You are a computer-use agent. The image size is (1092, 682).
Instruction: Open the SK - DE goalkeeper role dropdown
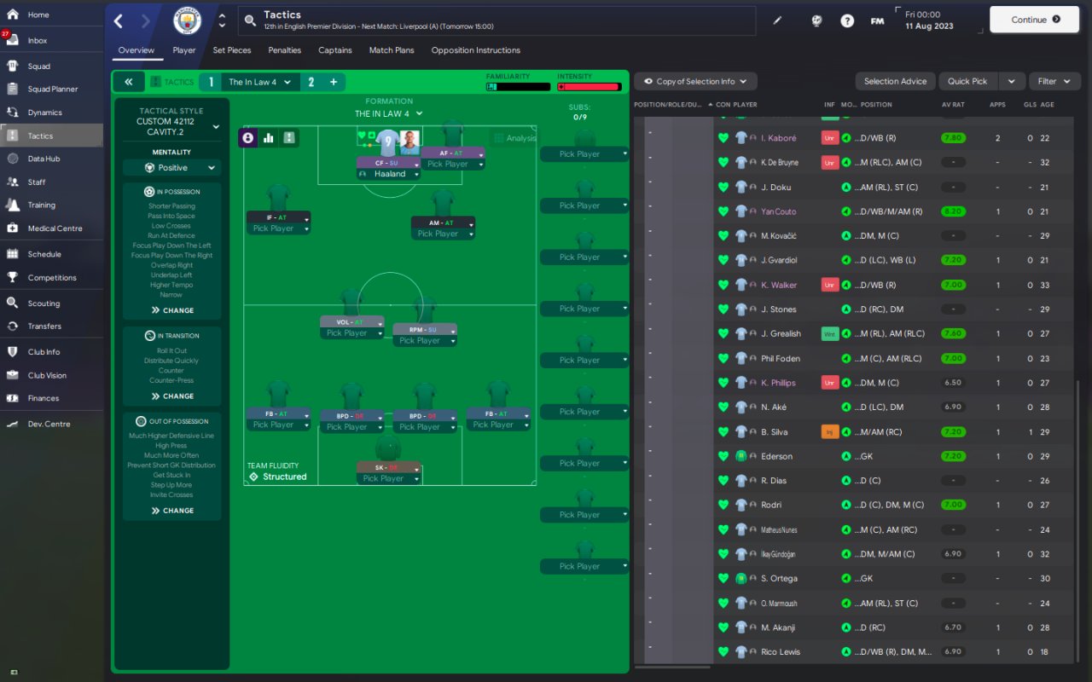pyautogui.click(x=388, y=467)
